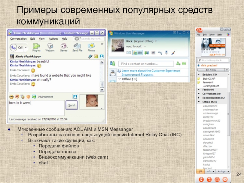This screenshot has height=183, width=244.
Task: Start Webcam from the toolbar
Action: pos(50,46)
